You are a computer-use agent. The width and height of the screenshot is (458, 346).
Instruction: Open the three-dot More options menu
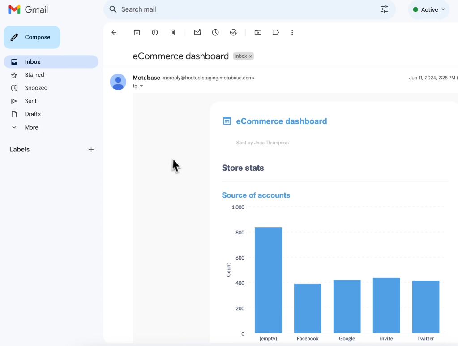click(292, 32)
